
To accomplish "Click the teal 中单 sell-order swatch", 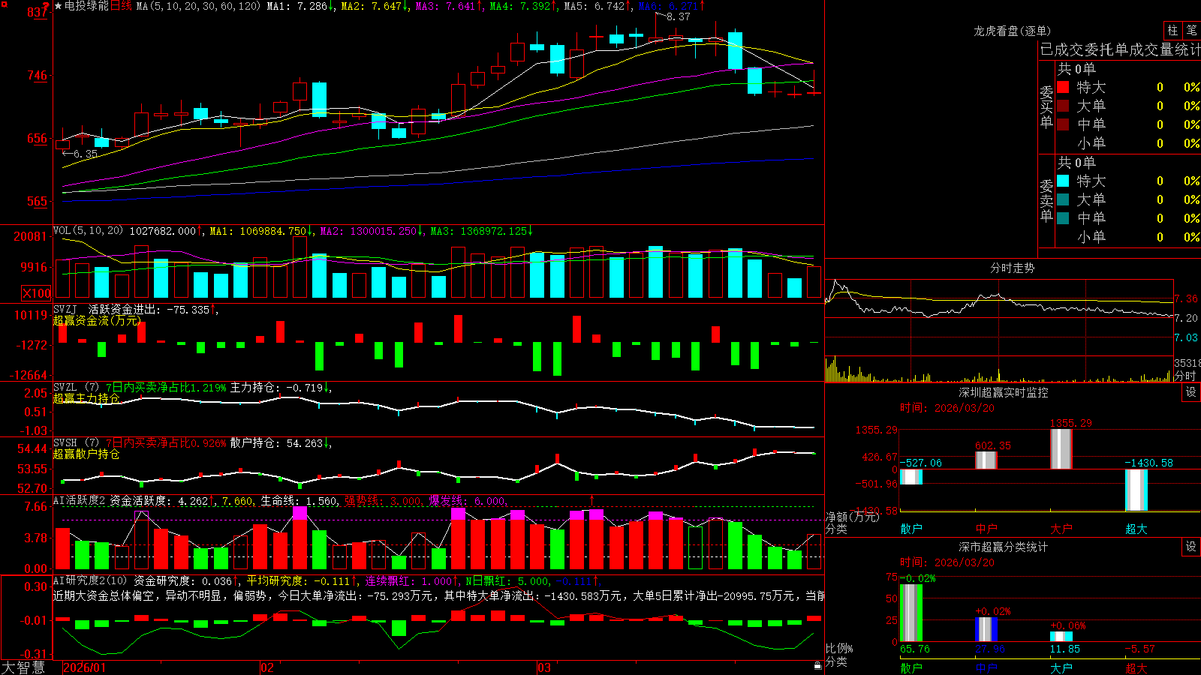I will point(1063,218).
